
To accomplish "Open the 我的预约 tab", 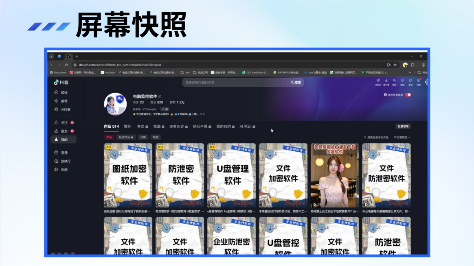I will point(225,126).
